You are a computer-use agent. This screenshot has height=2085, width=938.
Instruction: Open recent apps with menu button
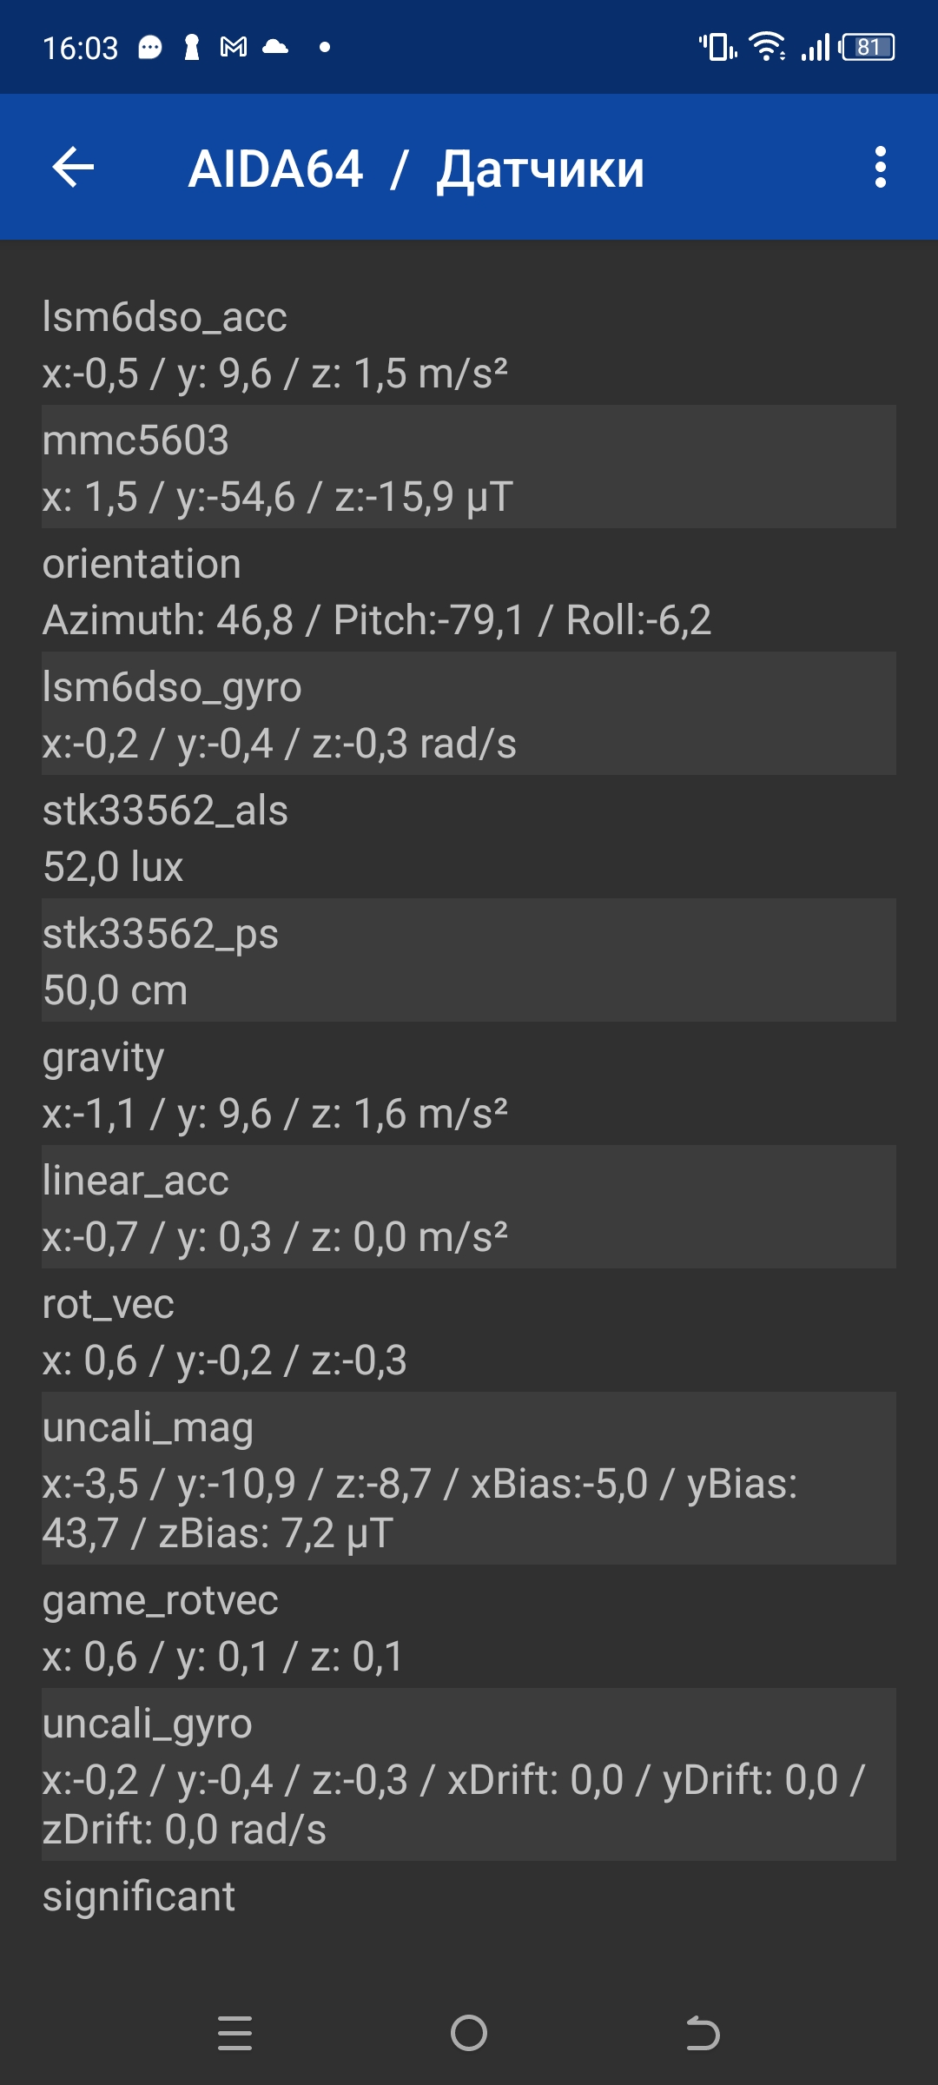[x=234, y=2033]
